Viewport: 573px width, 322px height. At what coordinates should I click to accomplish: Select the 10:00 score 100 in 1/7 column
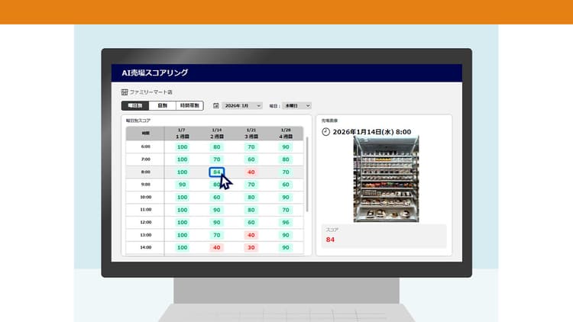[182, 197]
